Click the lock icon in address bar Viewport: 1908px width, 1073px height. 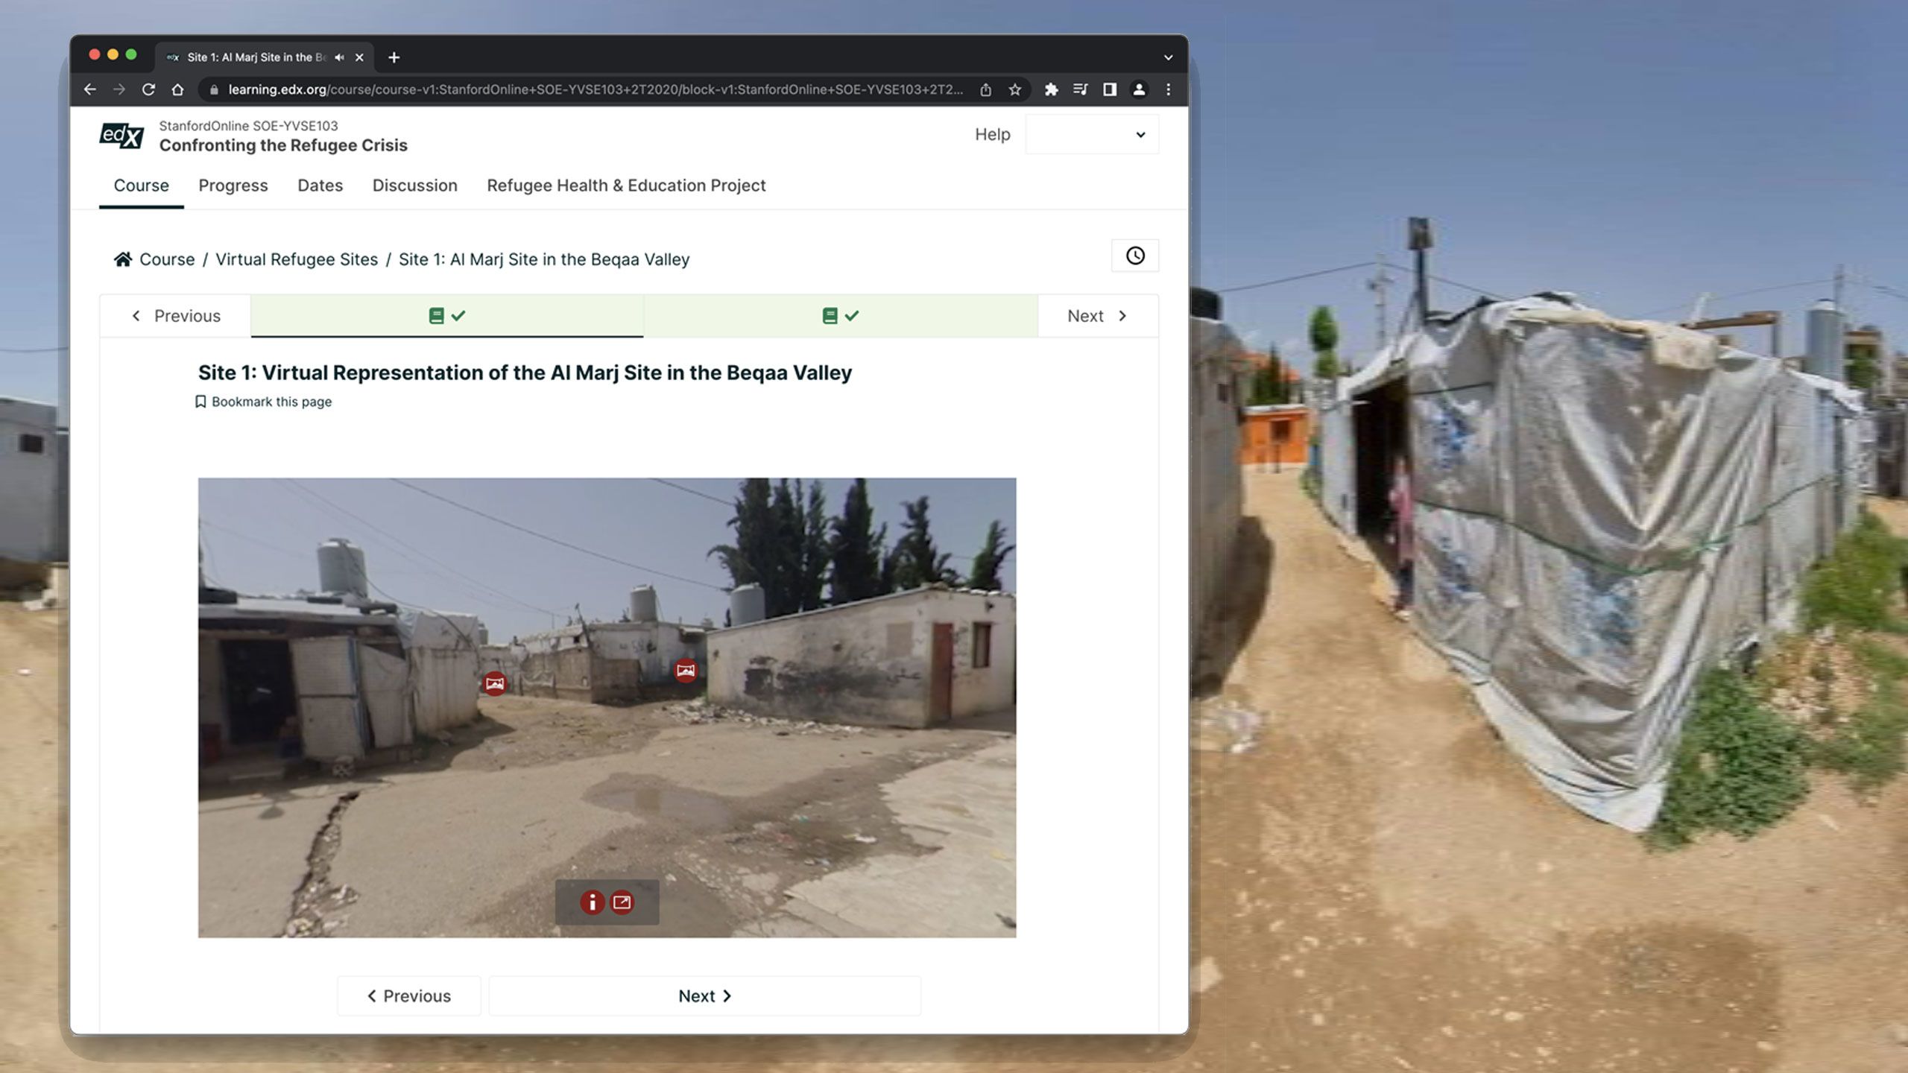pyautogui.click(x=214, y=89)
